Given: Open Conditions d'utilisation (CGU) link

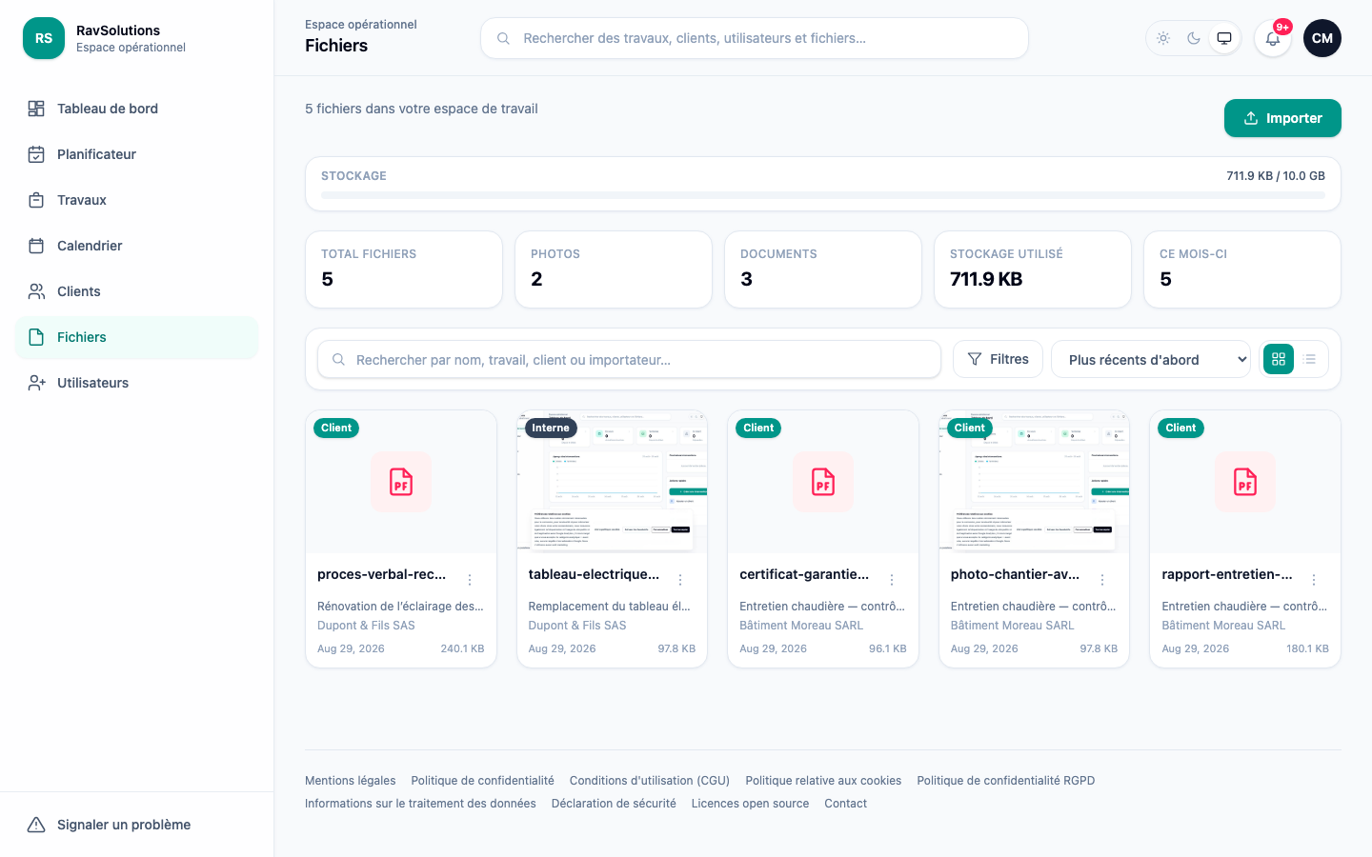Looking at the screenshot, I should click(x=649, y=781).
